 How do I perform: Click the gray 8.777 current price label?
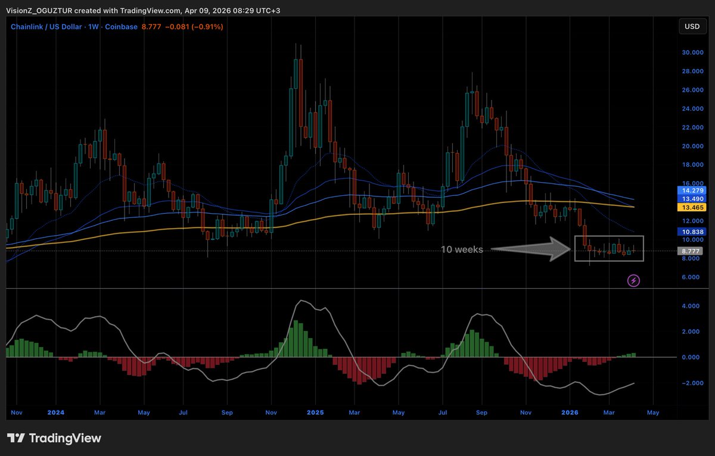pyautogui.click(x=691, y=251)
